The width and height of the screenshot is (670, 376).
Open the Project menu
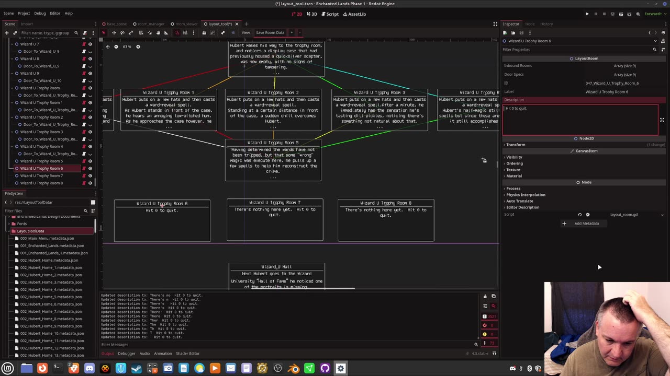point(24,13)
